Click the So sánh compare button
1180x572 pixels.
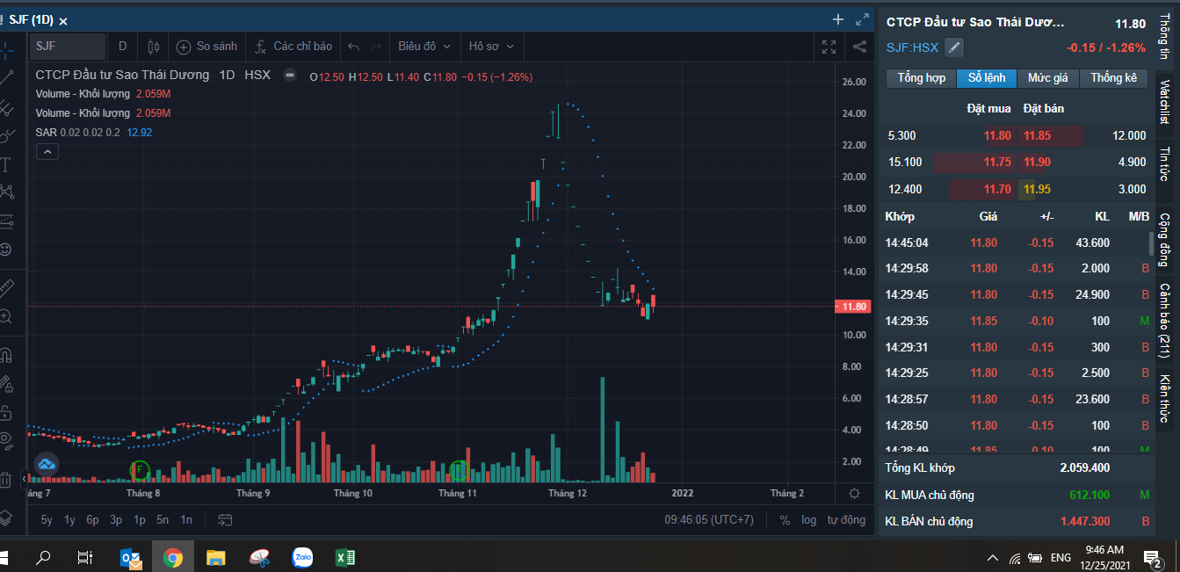point(207,47)
